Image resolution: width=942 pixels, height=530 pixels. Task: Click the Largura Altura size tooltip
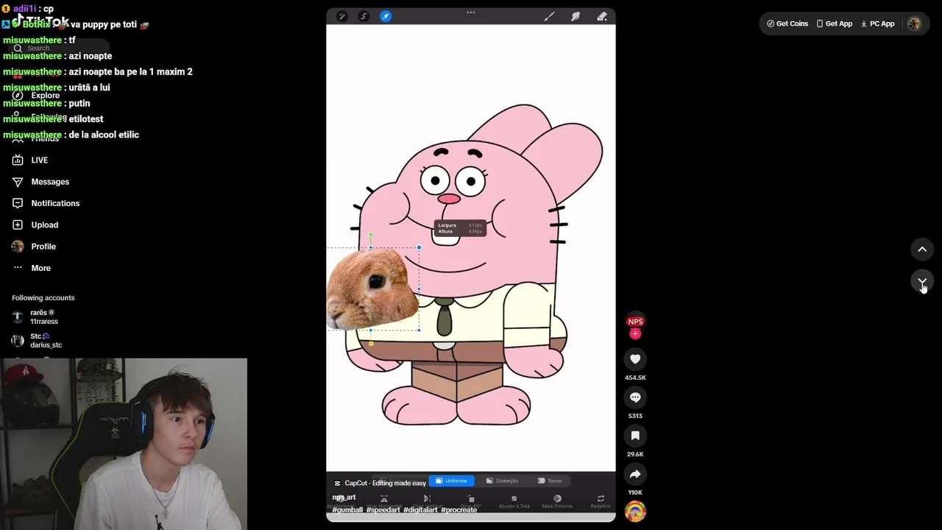pyautogui.click(x=461, y=228)
